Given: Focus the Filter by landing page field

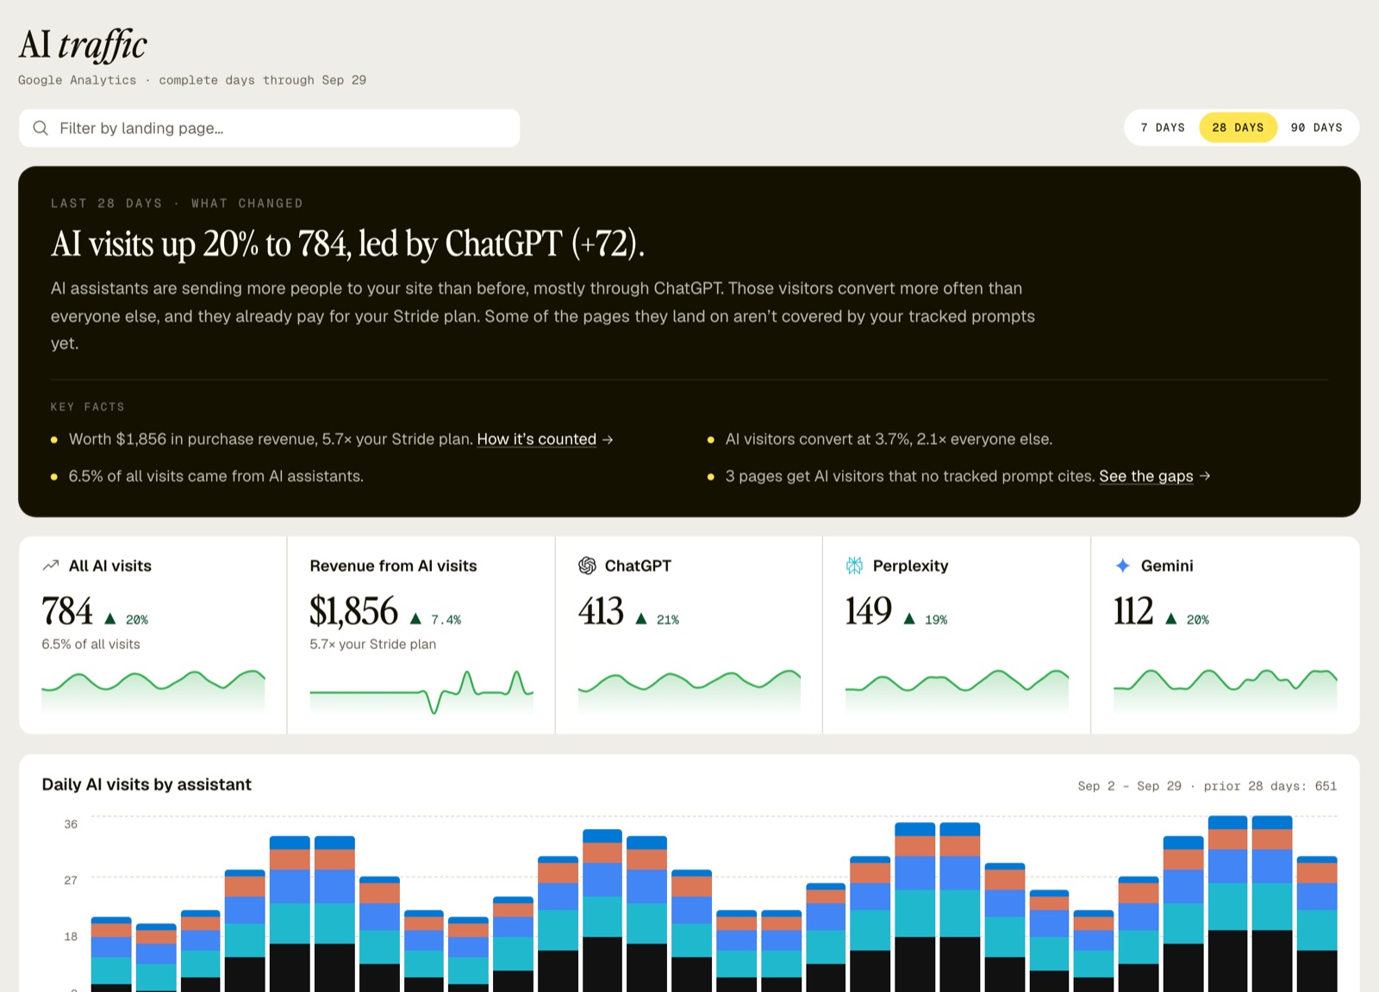Looking at the screenshot, I should point(269,128).
